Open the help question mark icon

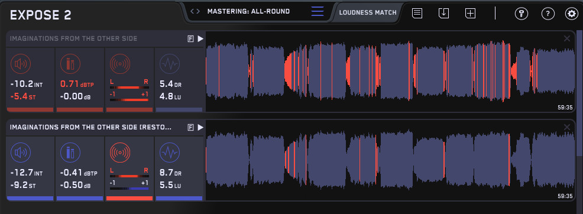[548, 14]
